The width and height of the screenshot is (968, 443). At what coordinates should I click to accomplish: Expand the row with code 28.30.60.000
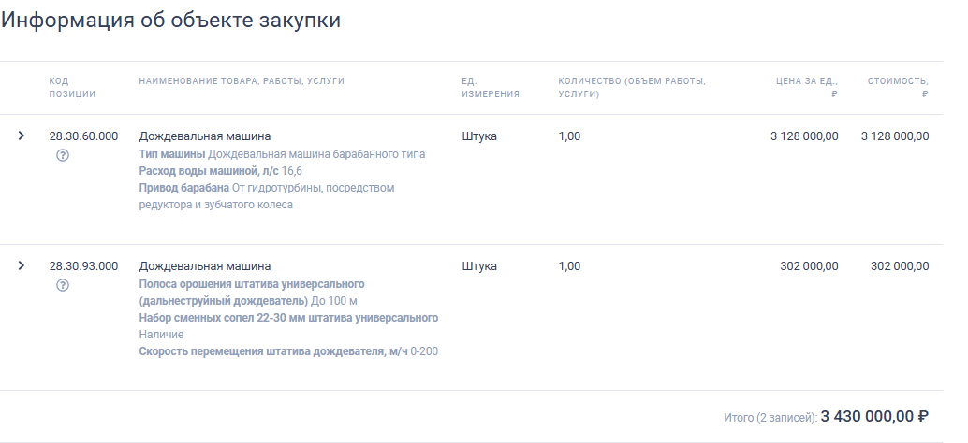tap(22, 136)
